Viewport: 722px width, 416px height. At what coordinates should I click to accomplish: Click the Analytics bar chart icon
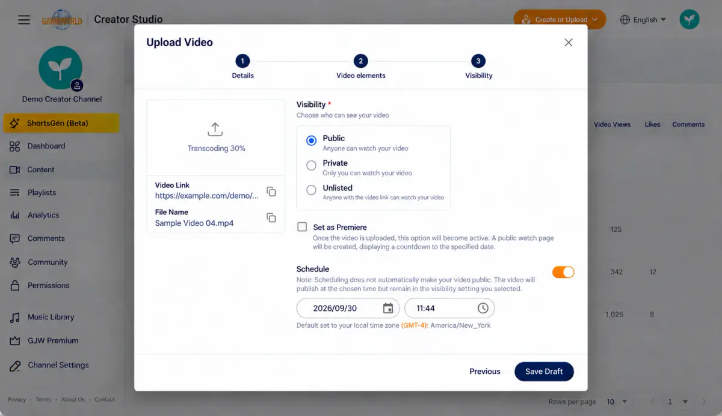[x=15, y=215]
